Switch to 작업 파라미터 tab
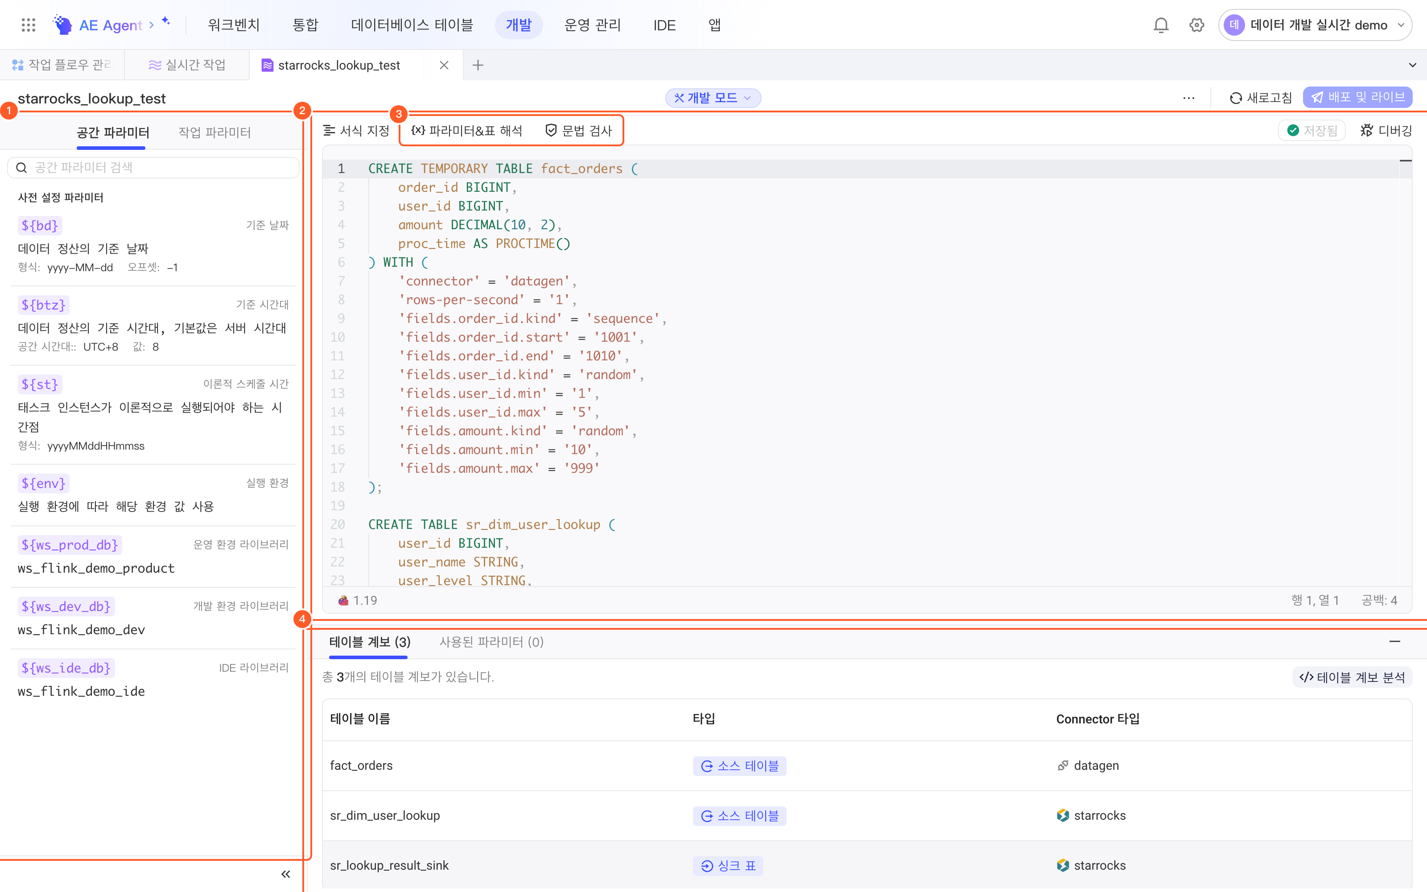This screenshot has width=1427, height=892. (214, 132)
